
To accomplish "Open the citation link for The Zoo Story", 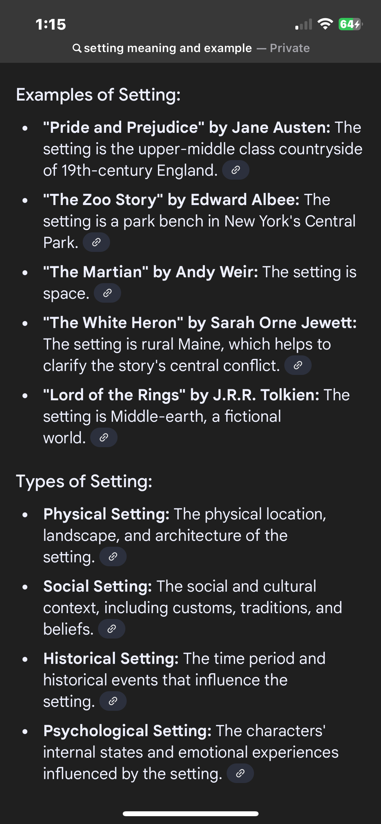I will click(96, 242).
